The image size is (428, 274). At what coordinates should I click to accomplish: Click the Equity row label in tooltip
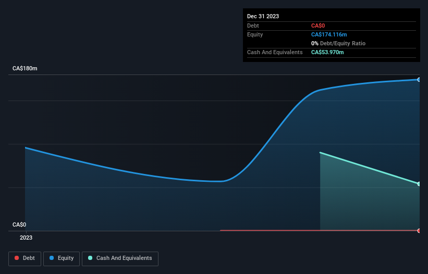(255, 34)
